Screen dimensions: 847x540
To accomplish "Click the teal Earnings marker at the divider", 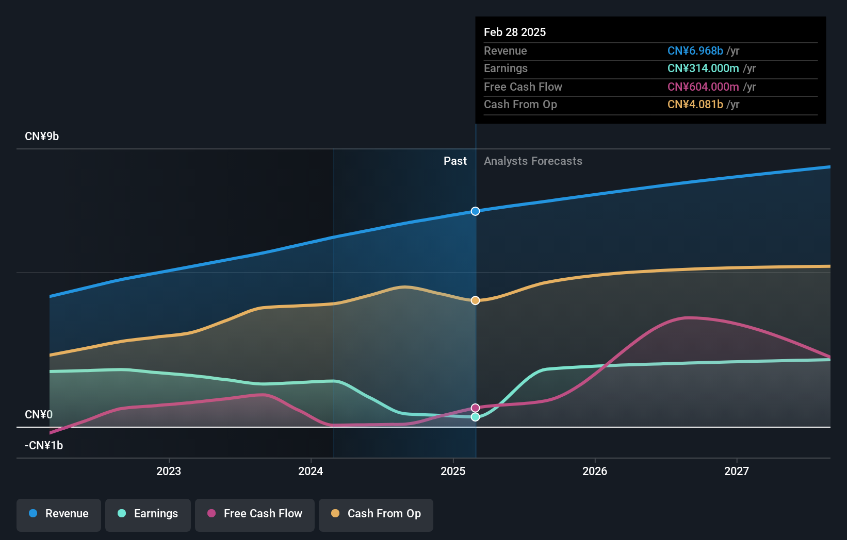I will tap(475, 417).
